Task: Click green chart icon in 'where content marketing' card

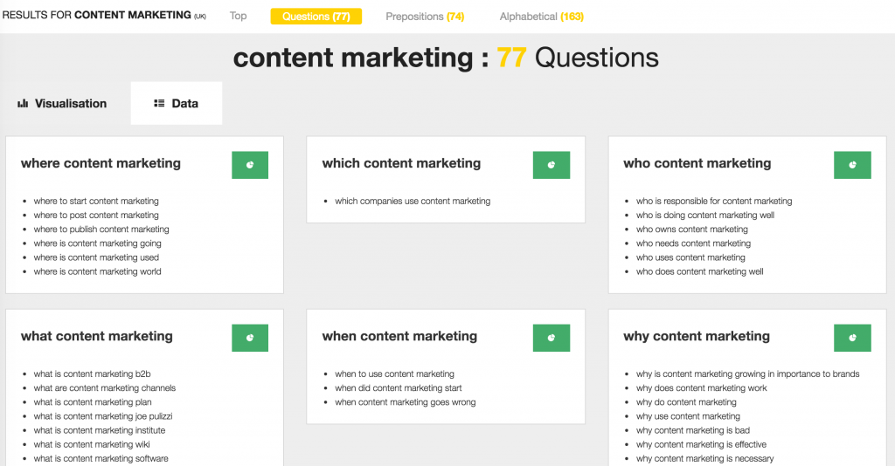Action: point(250,165)
